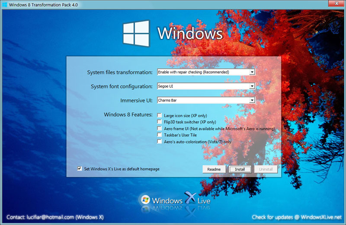Check Taskbar's User Tile option

(x=159, y=135)
